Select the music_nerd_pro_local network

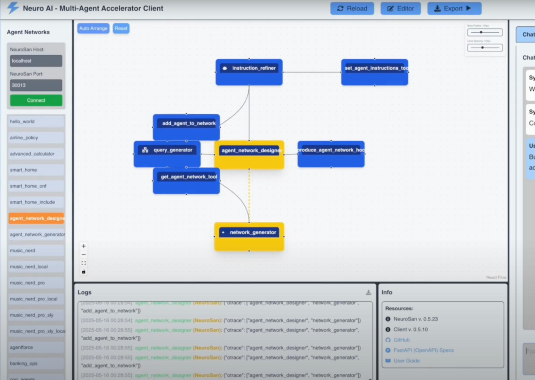click(x=36, y=299)
